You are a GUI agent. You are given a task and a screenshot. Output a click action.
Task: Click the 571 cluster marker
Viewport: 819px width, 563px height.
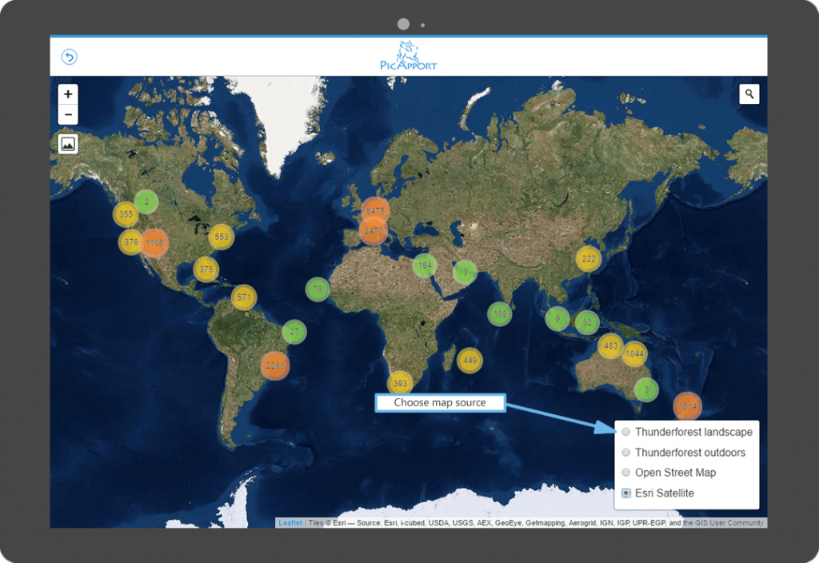244,297
